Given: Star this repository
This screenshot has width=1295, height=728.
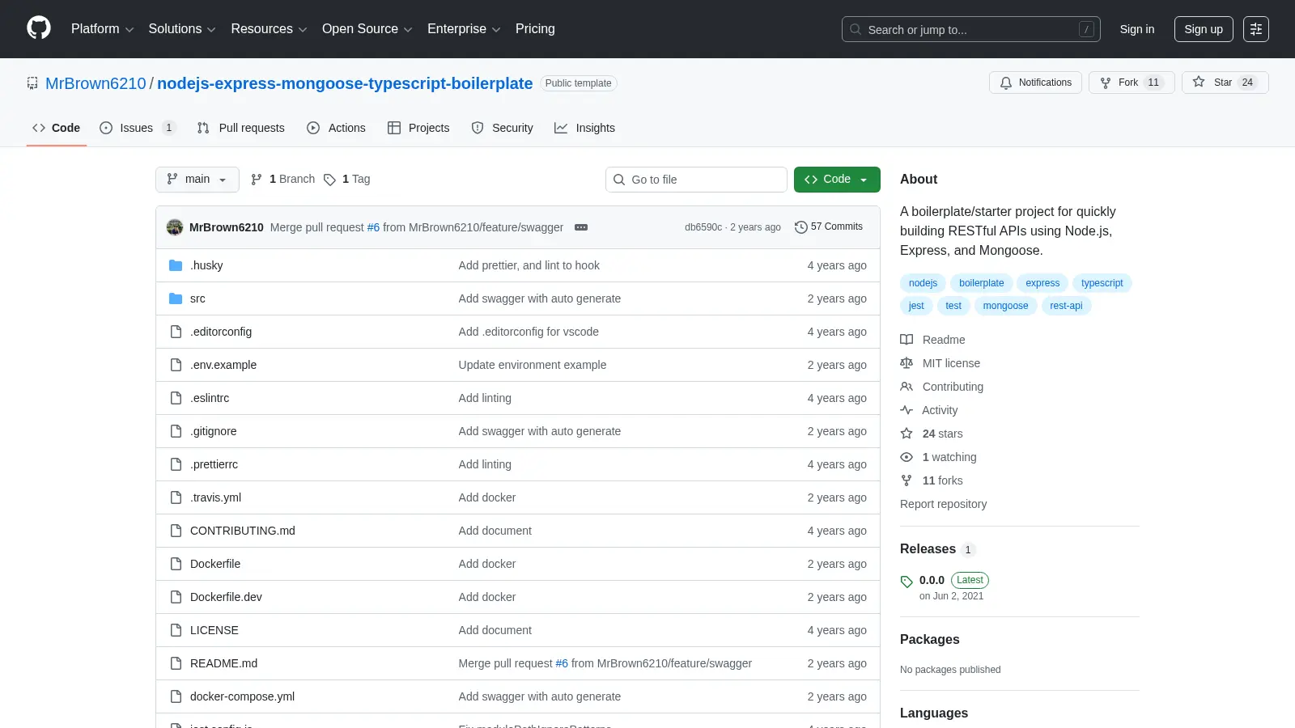Looking at the screenshot, I should (x=1225, y=83).
